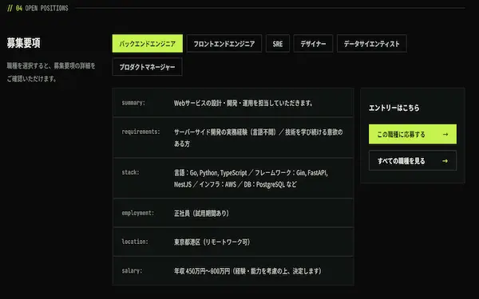
Task: Click the Webサービスの設計 summary text
Action: click(243, 103)
